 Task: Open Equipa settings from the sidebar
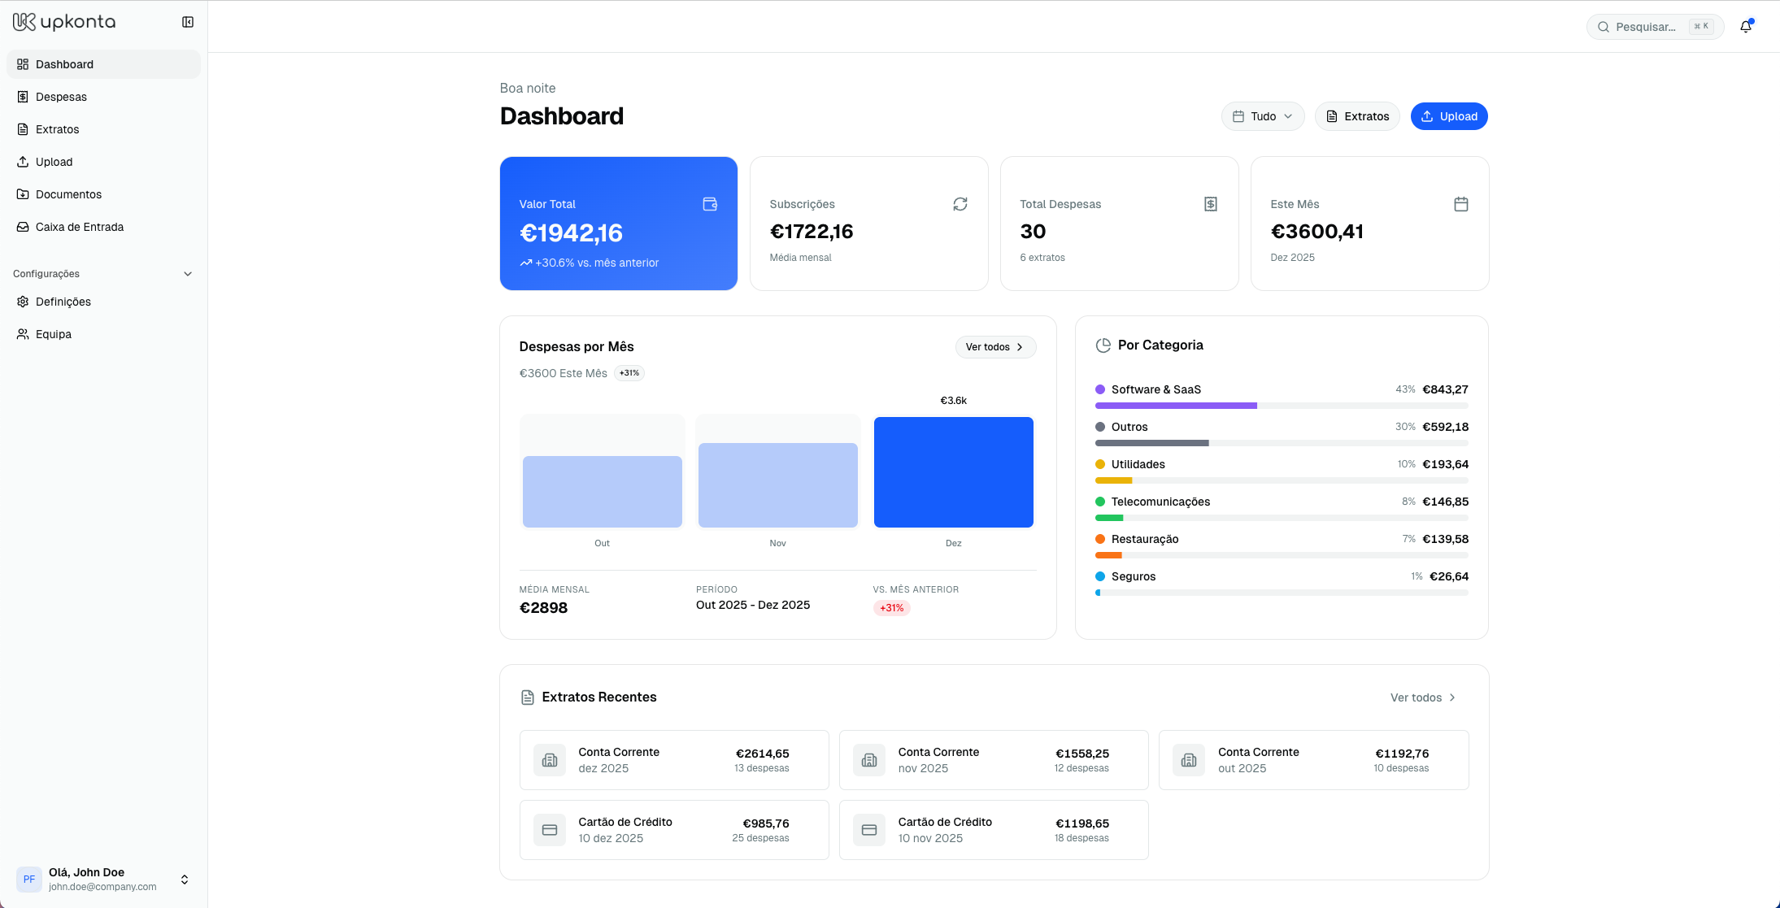[x=53, y=334]
